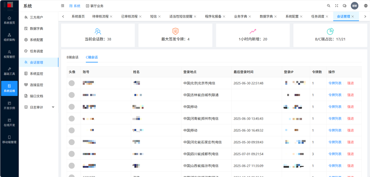Click 强退 for the 郑州市 row
This screenshot has width=370, height=177.
coord(351,119)
